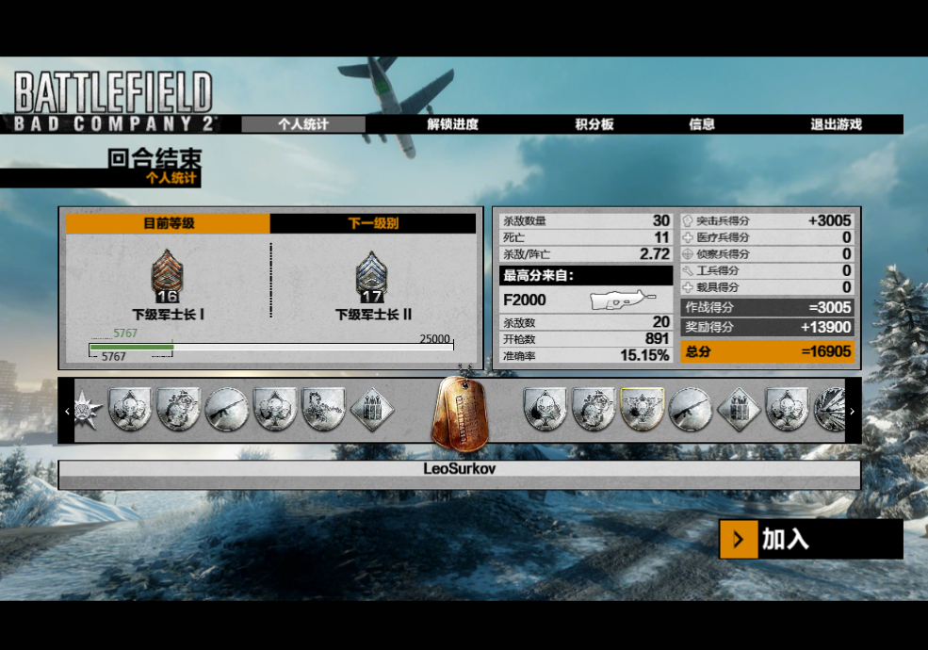Click the 杀敌数量 value 30
This screenshot has width=928, height=650.
pyautogui.click(x=661, y=220)
